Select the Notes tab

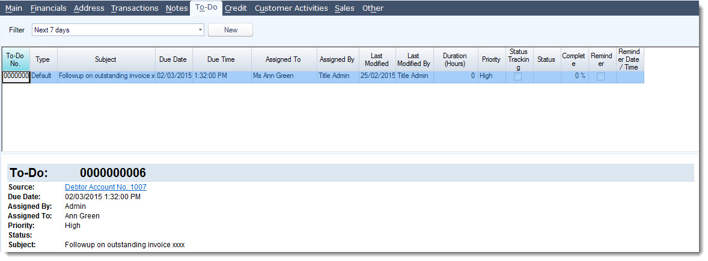point(177,8)
